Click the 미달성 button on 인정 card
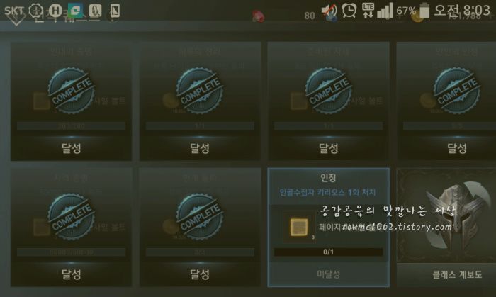Viewport: 496px width, 297px height. (328, 274)
